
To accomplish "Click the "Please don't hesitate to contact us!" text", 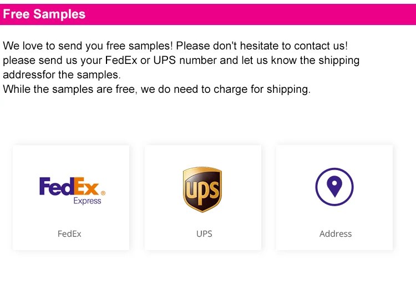I will click(x=262, y=46).
